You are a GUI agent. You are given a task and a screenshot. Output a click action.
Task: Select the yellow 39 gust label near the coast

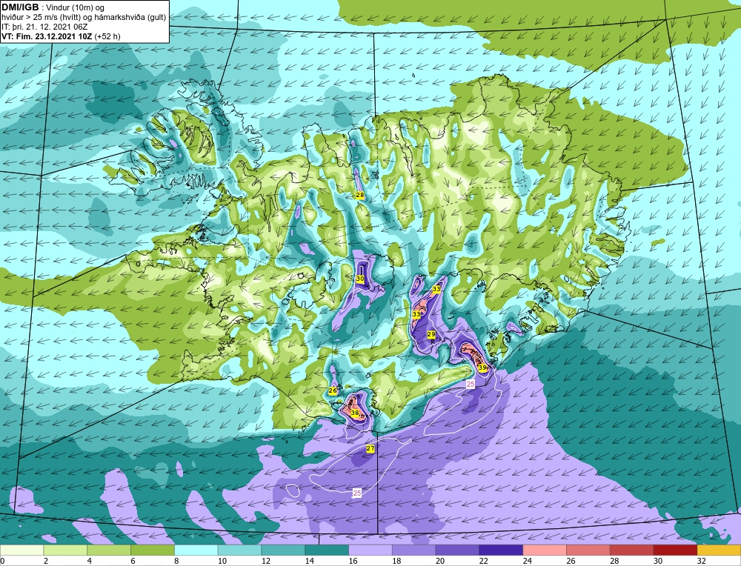point(482,367)
